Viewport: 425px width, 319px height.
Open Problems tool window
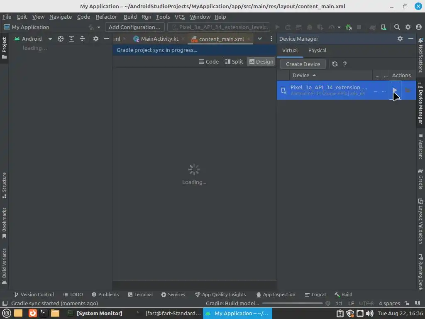pyautogui.click(x=105, y=294)
